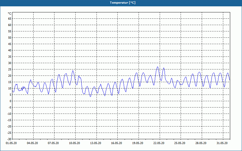Click the 30 y-axis label
Screen dimensions: 242x151
pyautogui.click(x=10, y=63)
